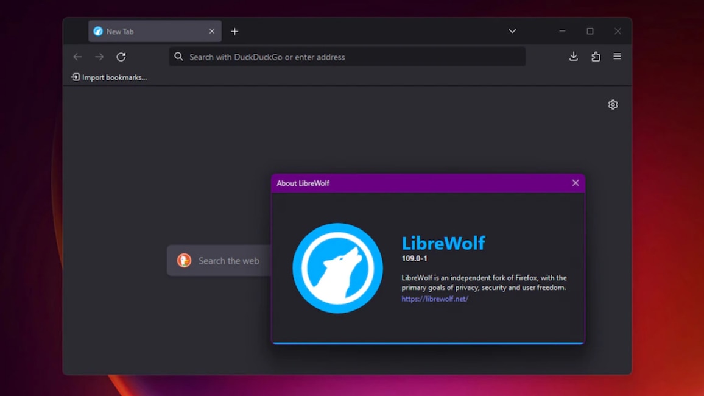Image resolution: width=704 pixels, height=396 pixels.
Task: Open the hamburger application menu
Action: pos(618,57)
